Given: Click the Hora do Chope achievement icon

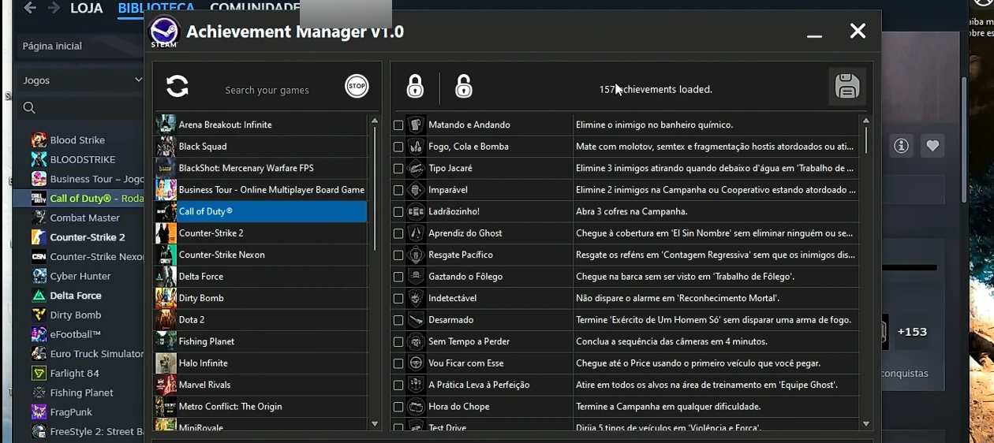Looking at the screenshot, I should (x=416, y=407).
